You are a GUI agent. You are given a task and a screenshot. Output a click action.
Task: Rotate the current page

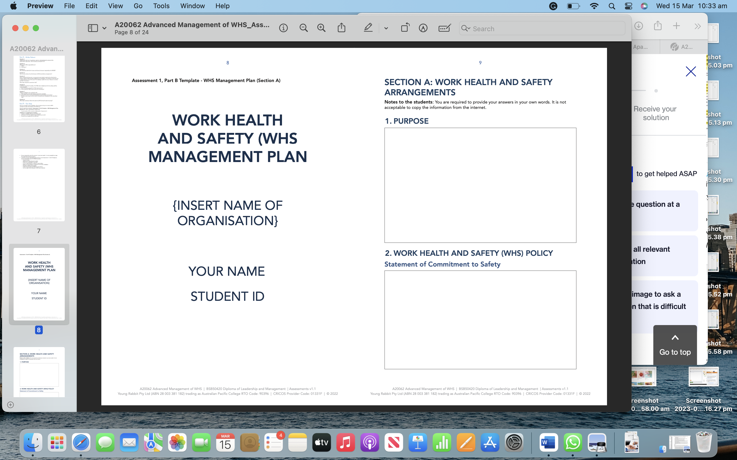(x=405, y=28)
